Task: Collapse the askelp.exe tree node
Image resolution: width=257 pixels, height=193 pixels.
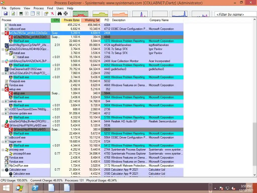Action: [x=3, y=102]
